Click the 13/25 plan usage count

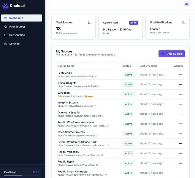[x=36, y=172]
